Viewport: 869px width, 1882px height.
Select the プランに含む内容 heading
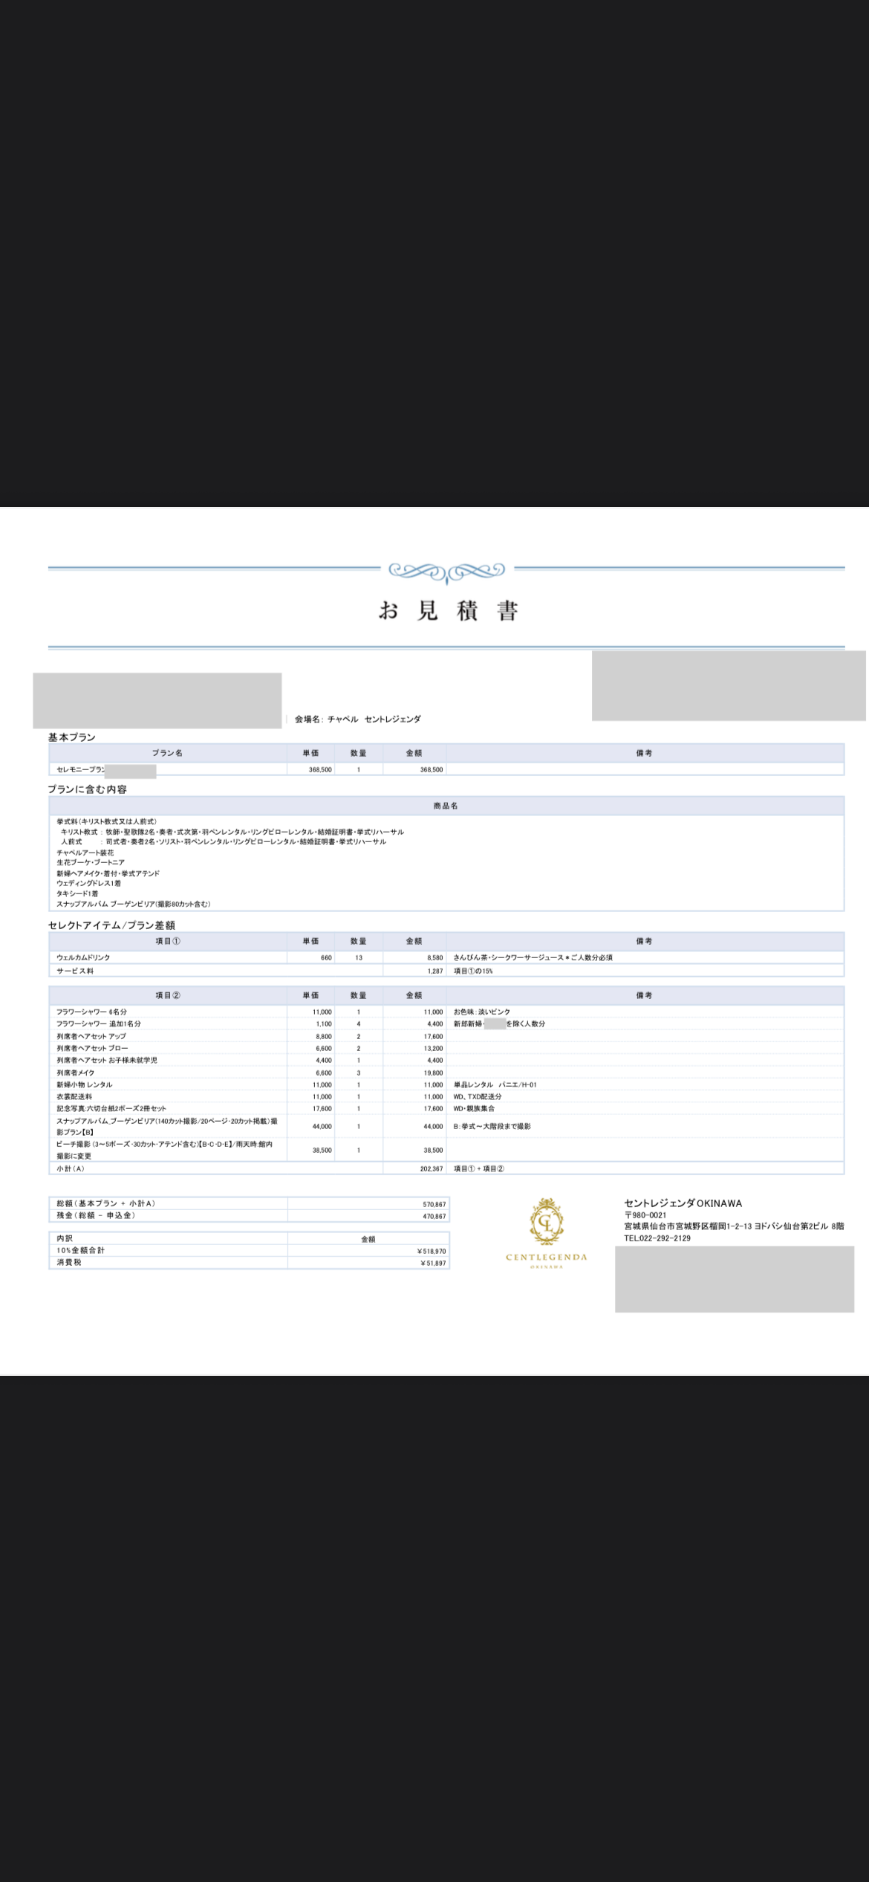coord(88,789)
